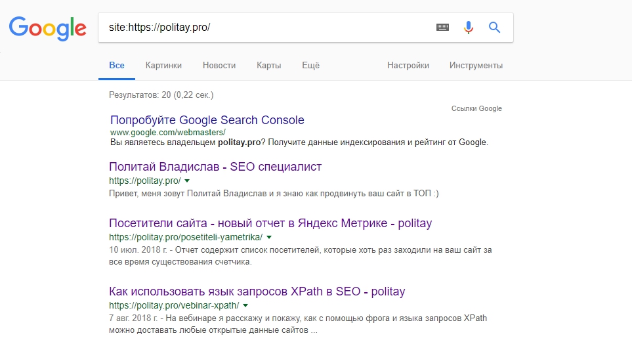The height and width of the screenshot is (344, 632).
Task: Click the https://politay.pro/vebinar-xpath/ URL text
Action: click(174, 305)
